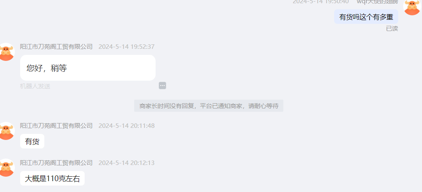Click the 有货吗这个有多重 message bubble
The image size is (422, 192).
pos(366,17)
